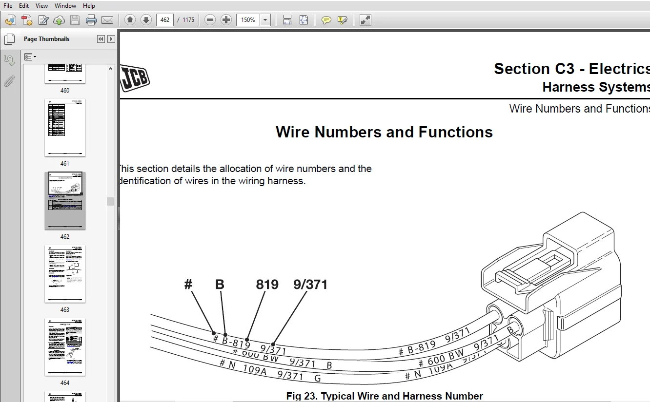Click the '9/371' label above the diagram
The image size is (650, 402).
pyautogui.click(x=310, y=284)
